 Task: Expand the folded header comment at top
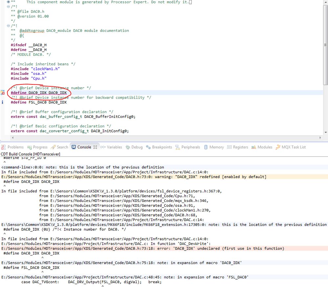(x=8, y=2)
